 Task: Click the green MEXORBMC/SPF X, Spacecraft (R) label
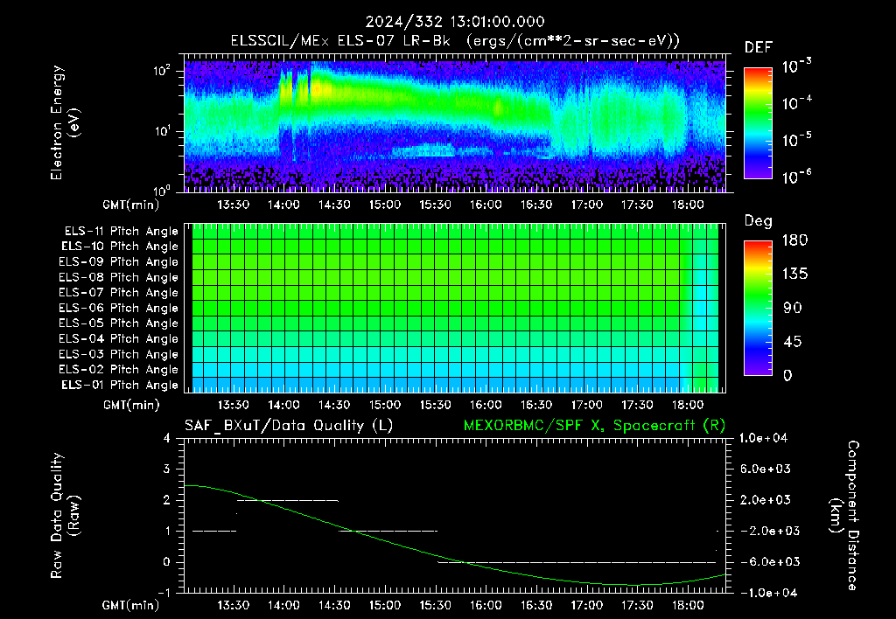pos(594,426)
